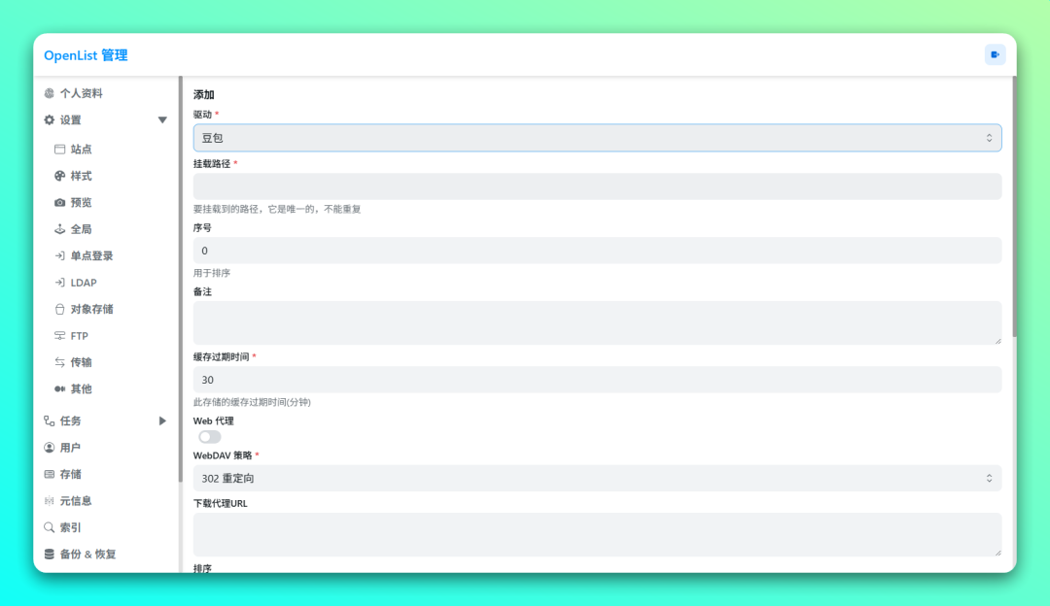Toggle the Web 代理 switch
The width and height of the screenshot is (1050, 606).
(209, 437)
